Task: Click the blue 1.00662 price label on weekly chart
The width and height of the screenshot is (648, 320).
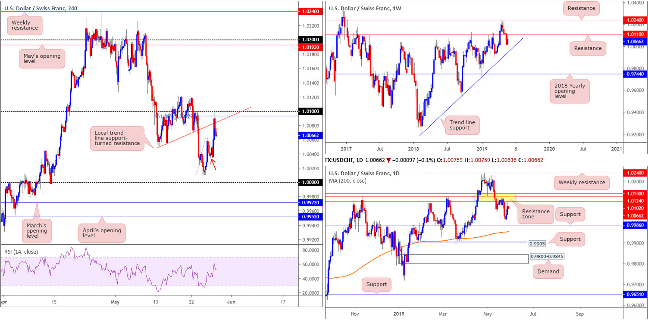Action: click(636, 41)
